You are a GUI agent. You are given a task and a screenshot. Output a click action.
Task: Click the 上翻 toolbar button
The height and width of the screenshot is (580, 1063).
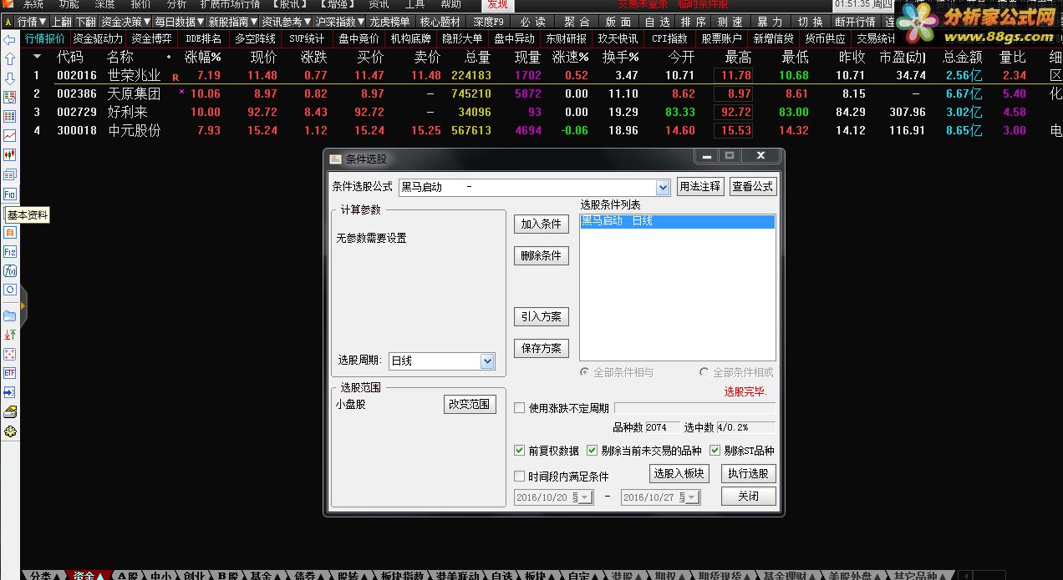tap(62, 22)
